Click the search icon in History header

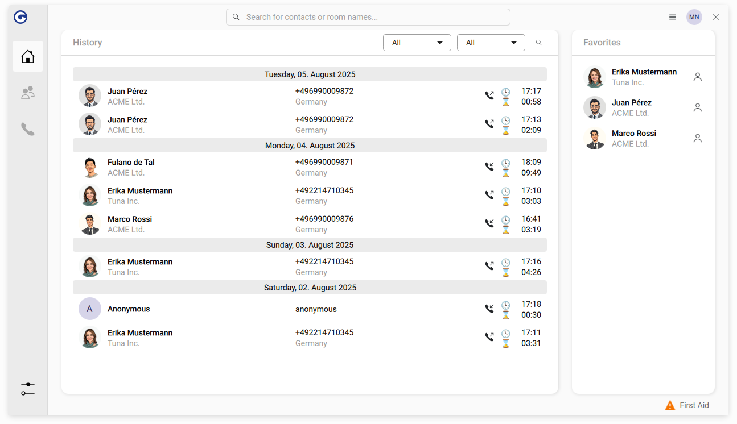[x=539, y=43]
